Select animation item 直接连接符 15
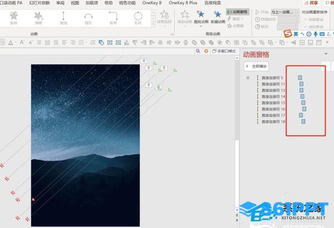The image size is (334, 228). click(273, 103)
